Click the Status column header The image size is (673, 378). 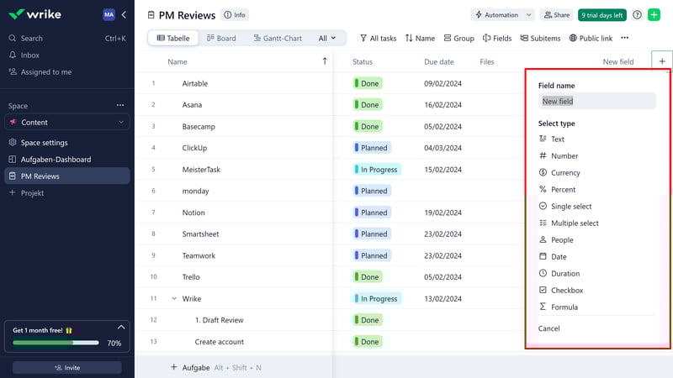(x=363, y=61)
